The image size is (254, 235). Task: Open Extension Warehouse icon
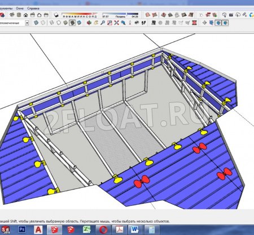tap(245, 15)
